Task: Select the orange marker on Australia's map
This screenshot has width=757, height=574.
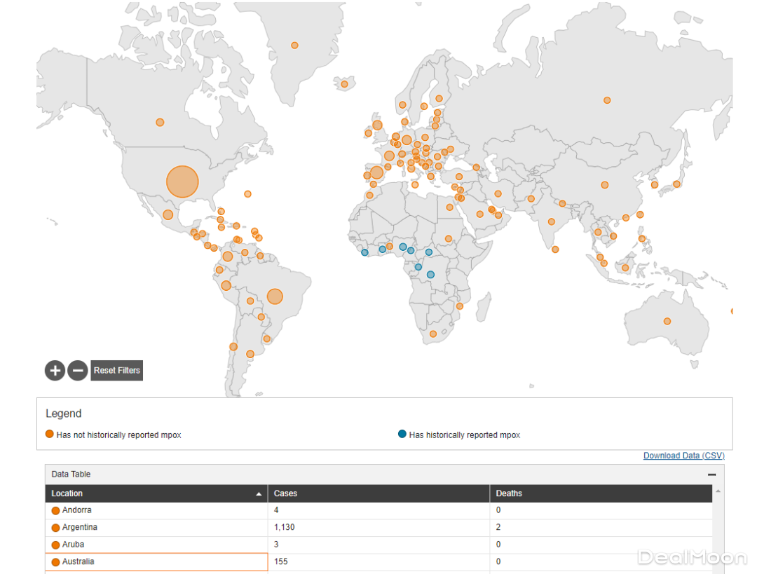Action: point(667,322)
